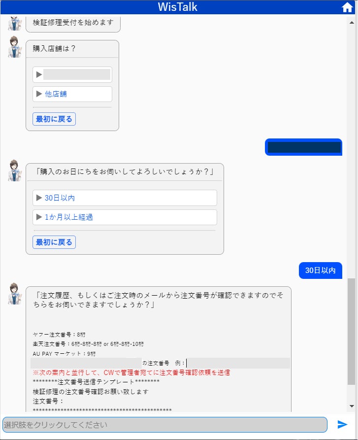The height and width of the screenshot is (440, 358).
Task: Choose the 30日以内 option
Action: tap(125, 198)
